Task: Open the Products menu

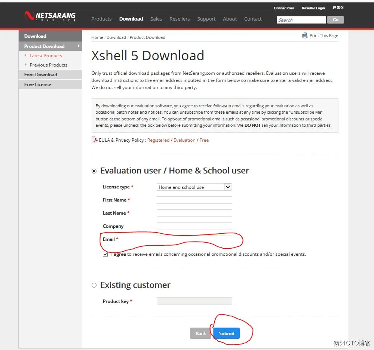Action: (102, 19)
